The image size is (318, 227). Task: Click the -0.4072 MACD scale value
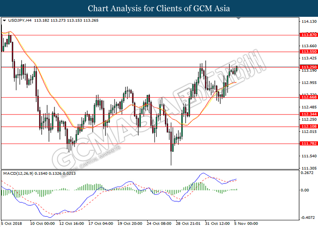tap(308, 217)
